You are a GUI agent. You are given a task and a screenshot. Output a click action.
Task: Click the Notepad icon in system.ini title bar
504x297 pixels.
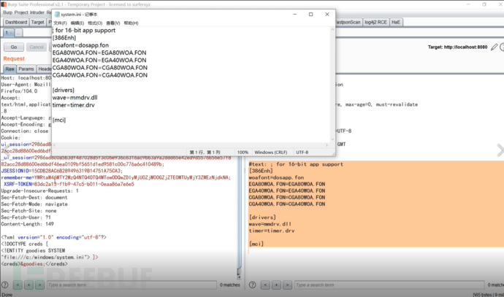(56, 14)
